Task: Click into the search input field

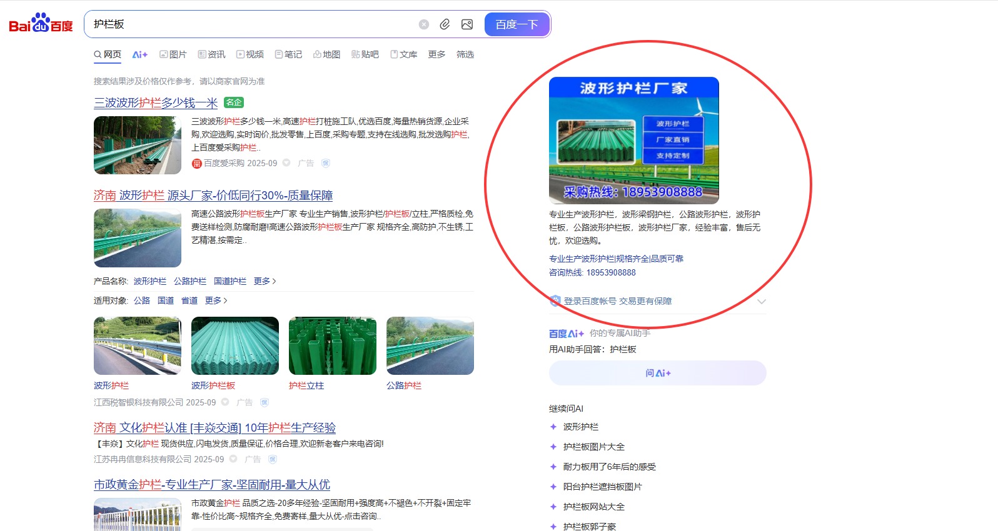Action: [x=250, y=24]
